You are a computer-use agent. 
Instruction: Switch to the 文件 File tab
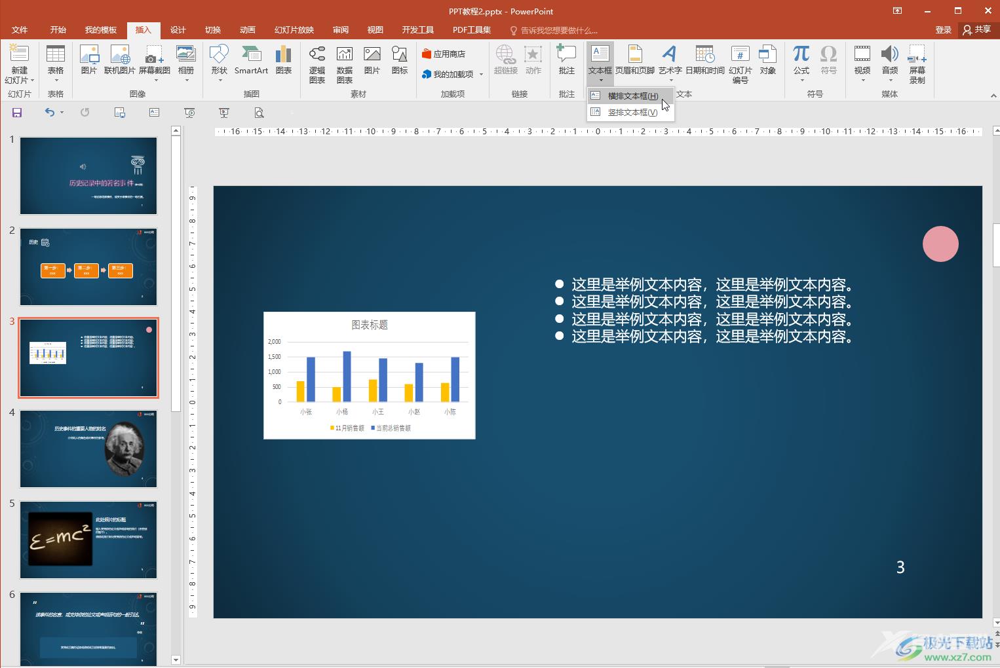[20, 30]
